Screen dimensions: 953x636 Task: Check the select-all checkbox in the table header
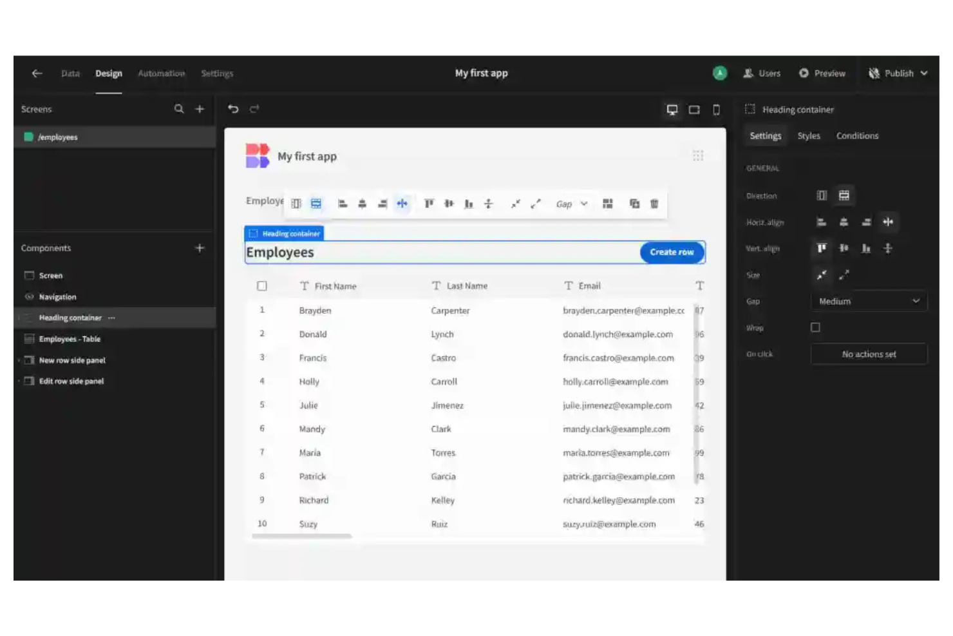(262, 285)
